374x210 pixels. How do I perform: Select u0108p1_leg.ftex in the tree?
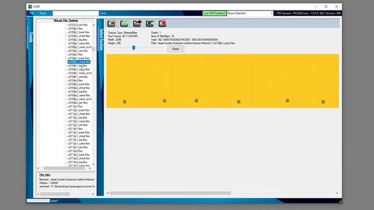click(x=78, y=65)
